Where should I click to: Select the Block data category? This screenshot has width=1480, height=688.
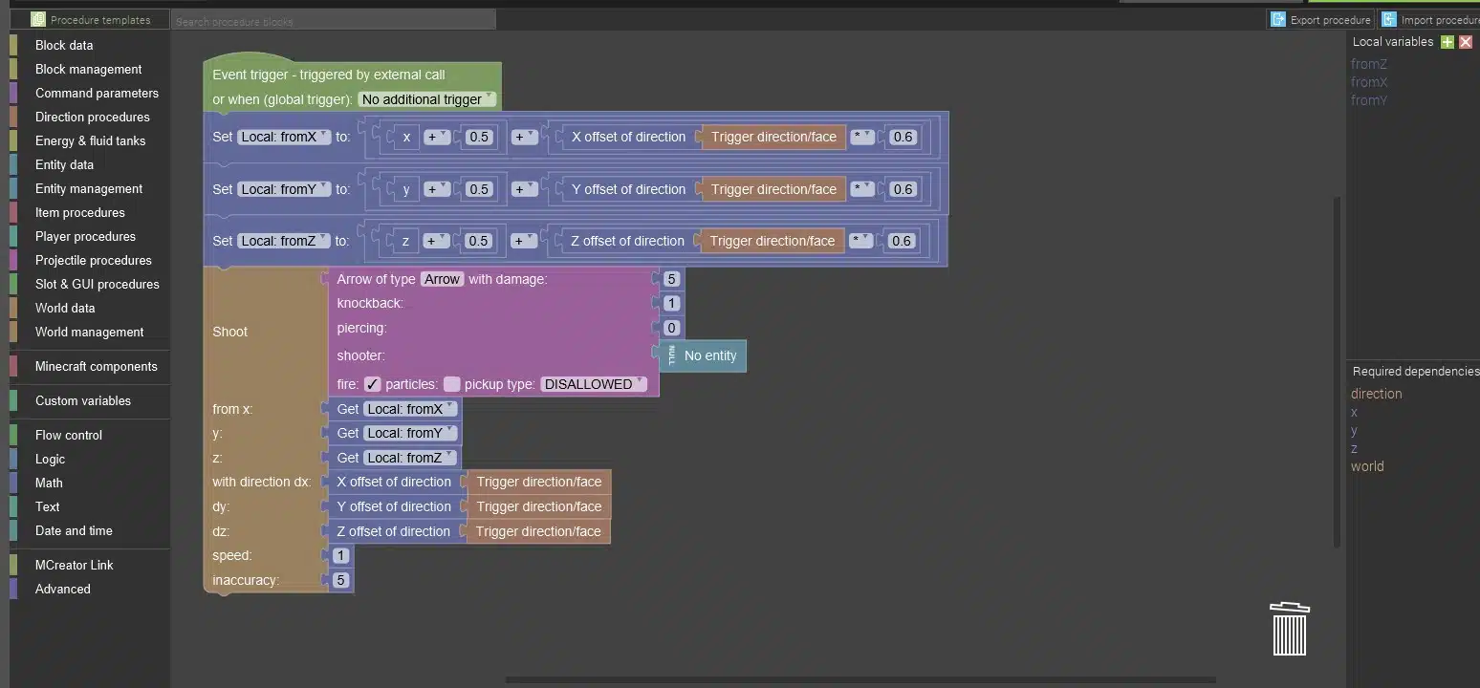[64, 45]
